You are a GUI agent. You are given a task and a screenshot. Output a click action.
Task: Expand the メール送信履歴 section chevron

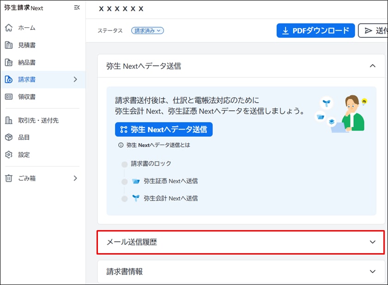tap(372, 242)
